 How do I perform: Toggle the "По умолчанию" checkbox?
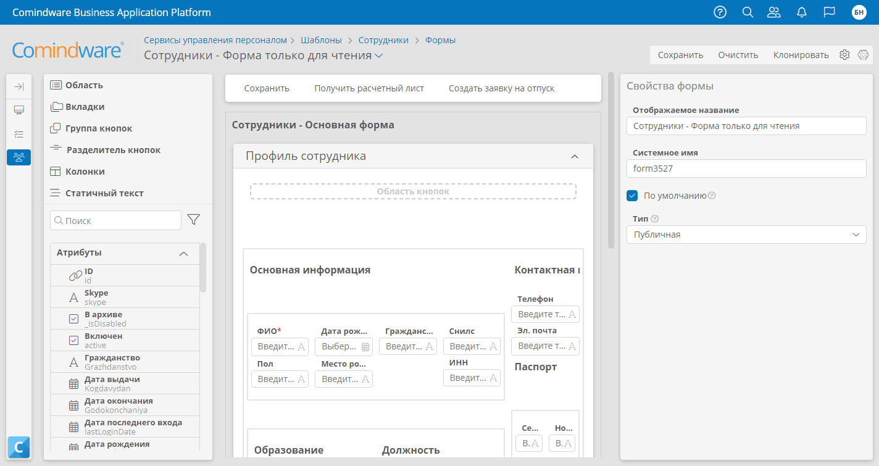pos(632,196)
